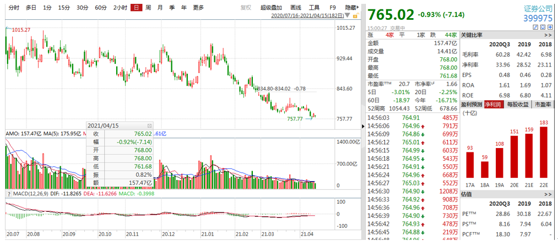
Task: Select the highlighted 日 daily period
Action: coord(136,8)
